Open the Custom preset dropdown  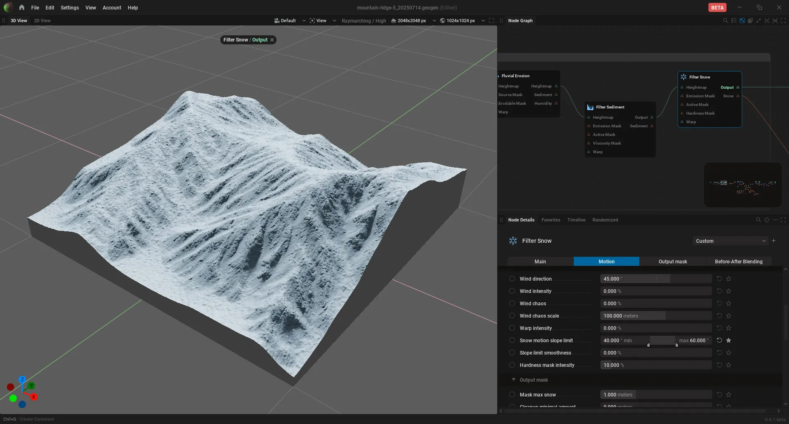(x=730, y=241)
